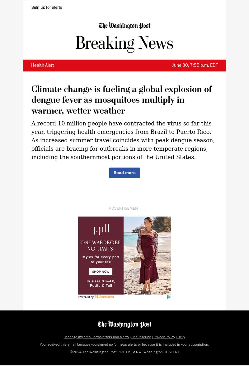
Task: Click the Breaking News title
Action: [125, 43]
